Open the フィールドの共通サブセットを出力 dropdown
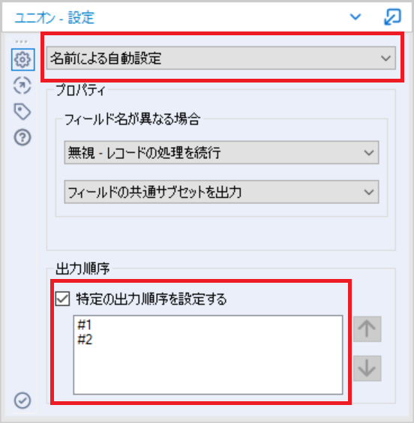This screenshot has height=423, width=414. pyautogui.click(x=221, y=192)
